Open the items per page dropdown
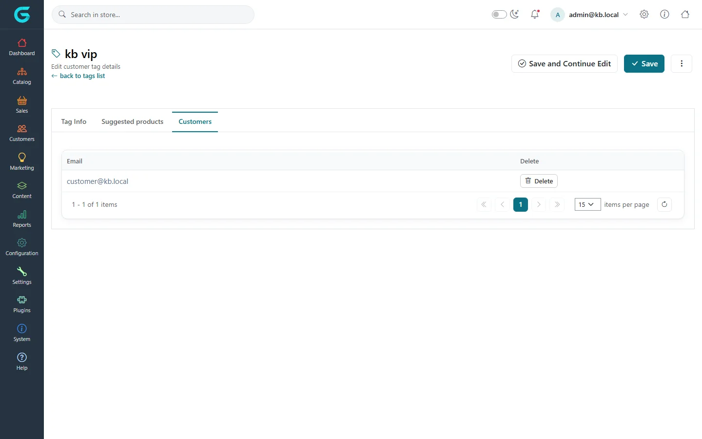Screen dimensions: 702x439 [587, 204]
